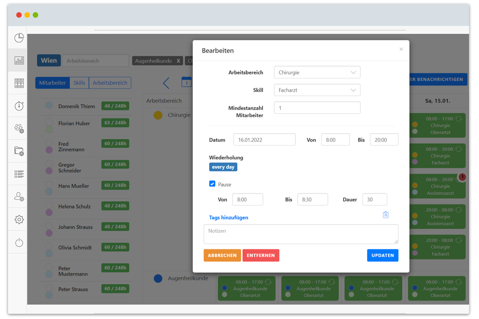479x319 pixels.
Task: Open the Skill Facharzt dropdown
Action: click(317, 90)
